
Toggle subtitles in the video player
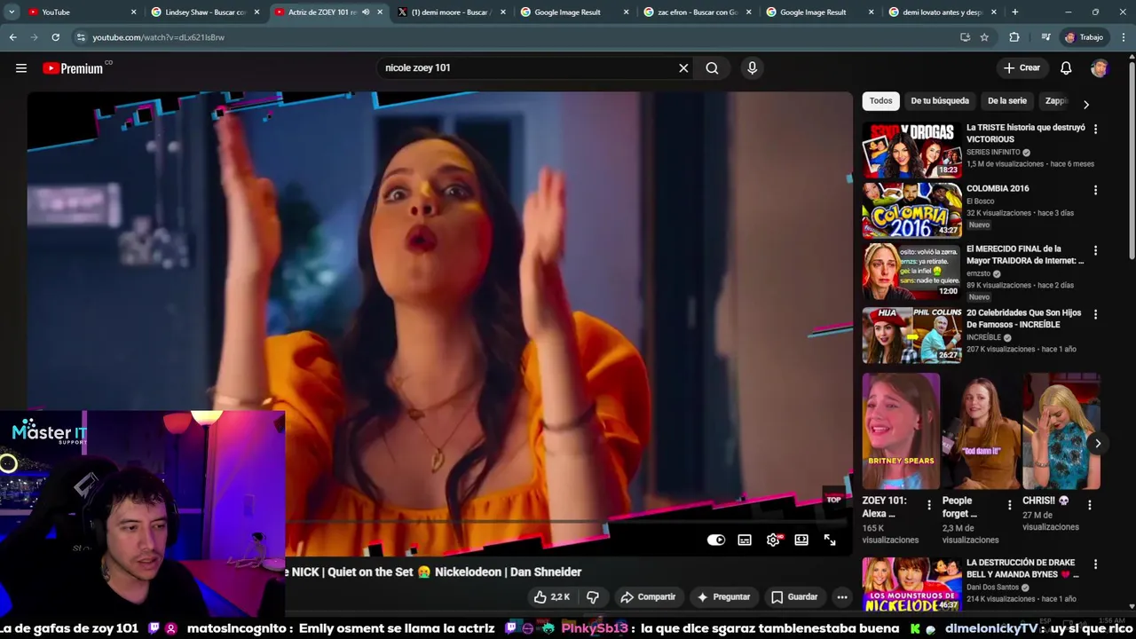(745, 540)
